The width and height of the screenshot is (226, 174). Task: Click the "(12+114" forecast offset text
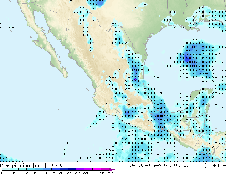pos(215,165)
